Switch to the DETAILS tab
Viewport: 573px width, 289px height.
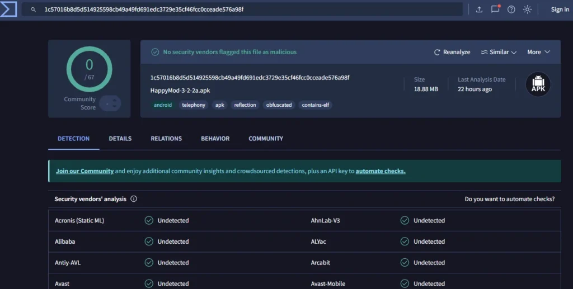(x=120, y=139)
